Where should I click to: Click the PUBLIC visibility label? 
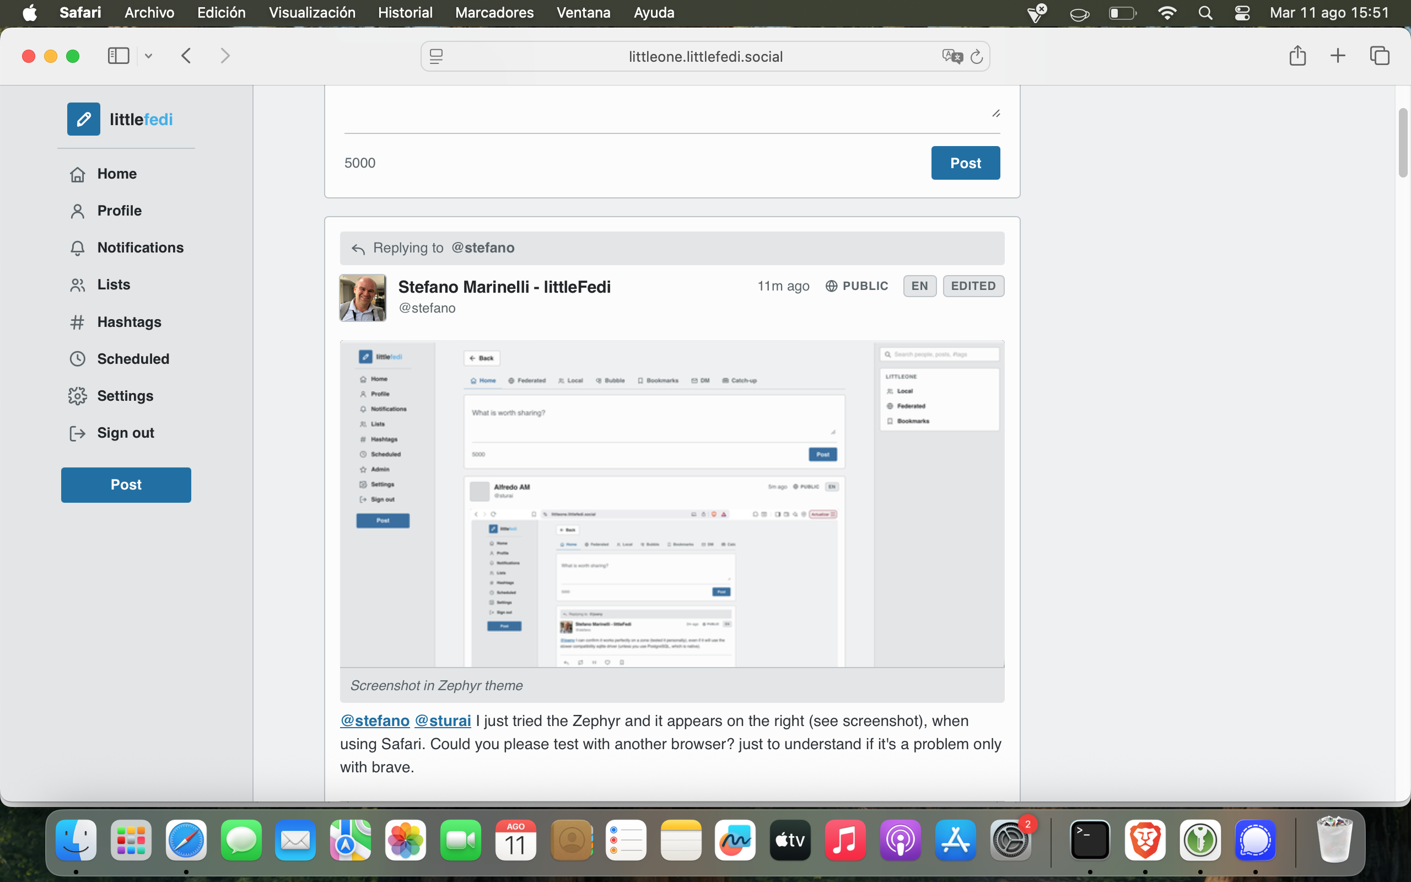point(857,286)
